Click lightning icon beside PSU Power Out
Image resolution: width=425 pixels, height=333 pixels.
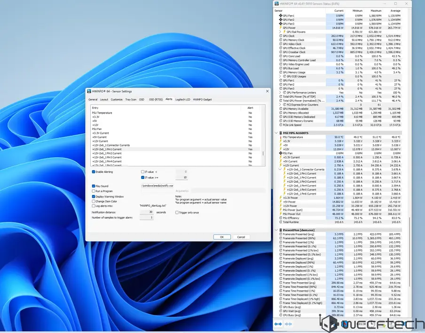(281, 214)
